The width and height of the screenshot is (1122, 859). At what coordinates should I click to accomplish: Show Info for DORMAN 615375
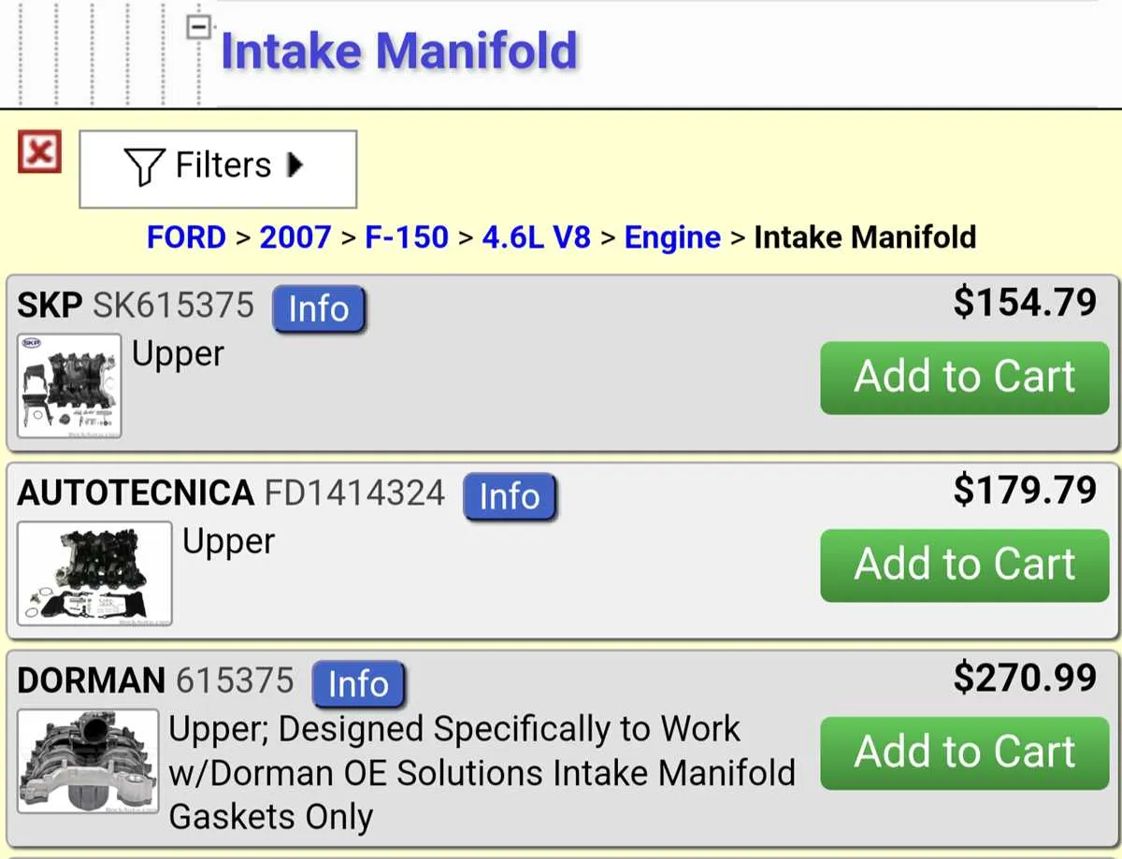tap(358, 684)
